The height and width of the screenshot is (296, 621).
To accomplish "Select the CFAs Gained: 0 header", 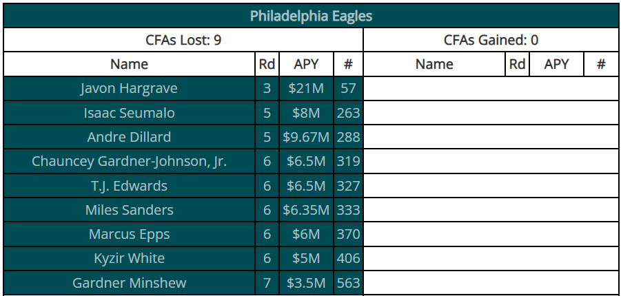I will (491, 40).
